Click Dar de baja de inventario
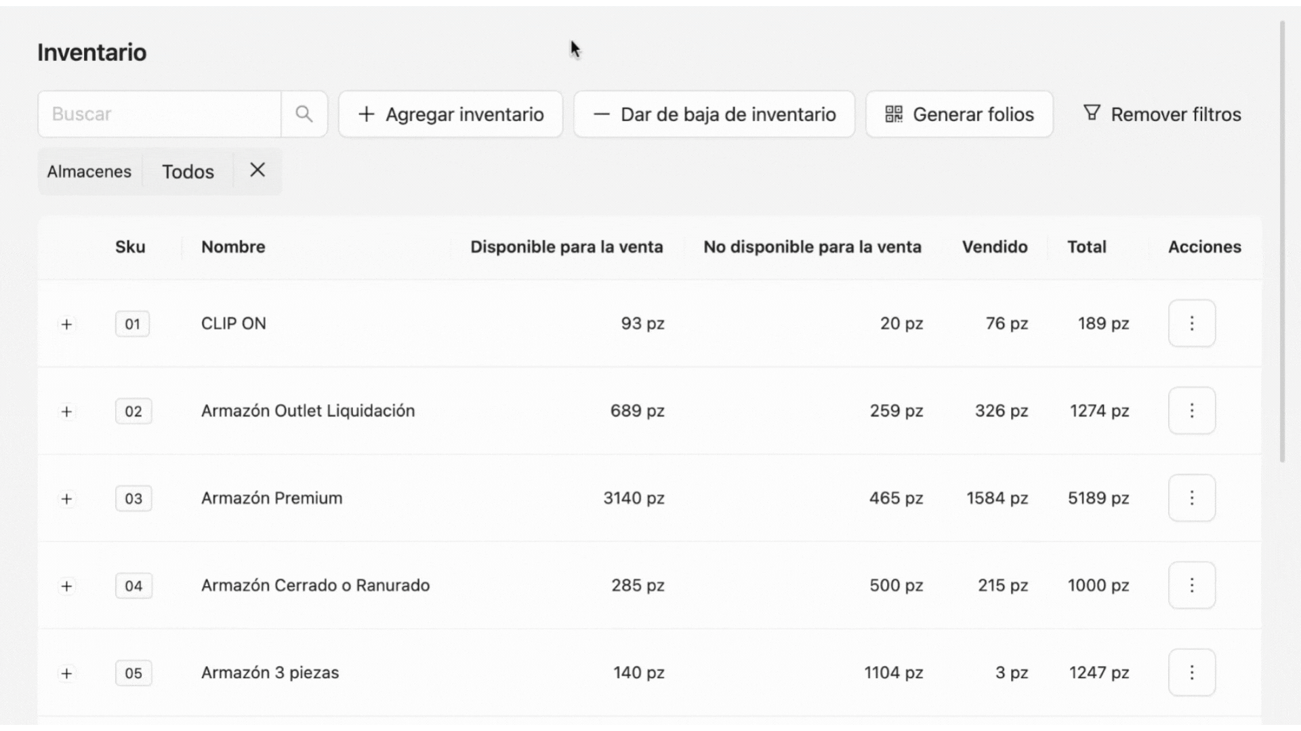 pos(714,114)
